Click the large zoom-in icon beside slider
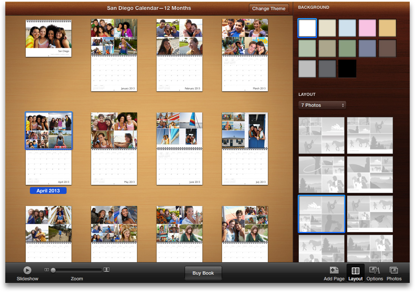The height and width of the screenshot is (292, 415). pos(107,270)
